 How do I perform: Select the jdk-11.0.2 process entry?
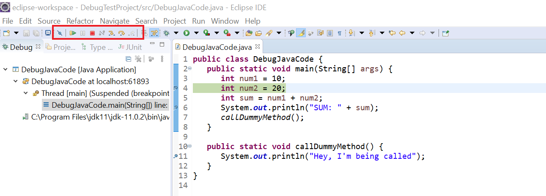(x=96, y=117)
